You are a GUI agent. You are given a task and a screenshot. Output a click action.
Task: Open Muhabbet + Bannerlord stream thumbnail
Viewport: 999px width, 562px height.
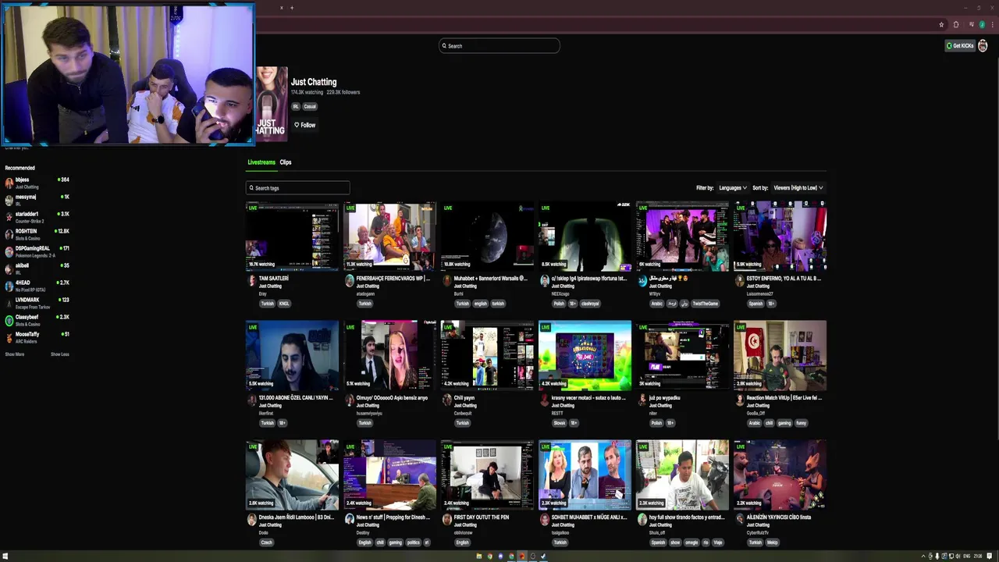(488, 237)
